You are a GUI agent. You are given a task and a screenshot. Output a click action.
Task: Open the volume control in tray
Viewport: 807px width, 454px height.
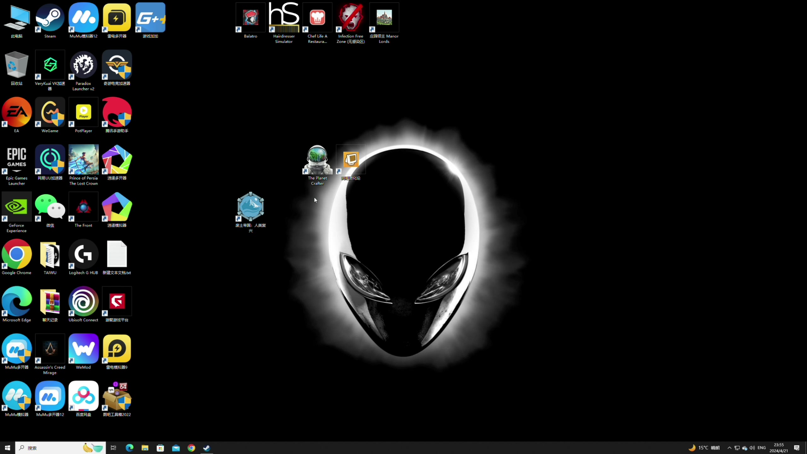tap(752, 448)
